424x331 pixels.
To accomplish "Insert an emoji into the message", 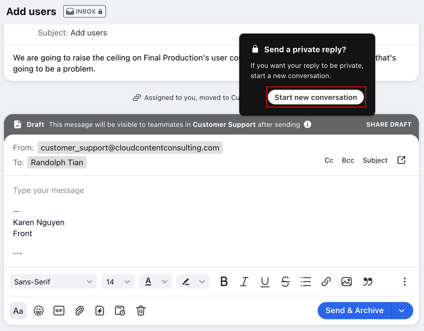I will click(39, 311).
